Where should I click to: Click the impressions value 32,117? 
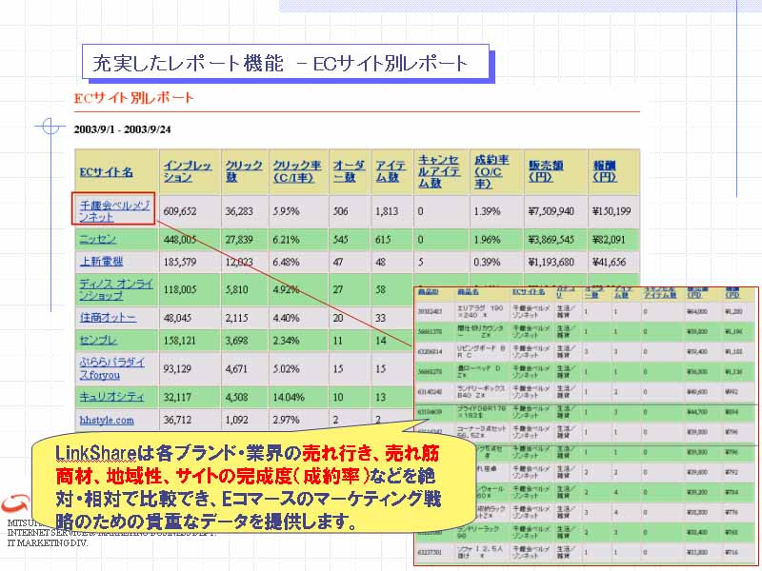tap(177, 397)
